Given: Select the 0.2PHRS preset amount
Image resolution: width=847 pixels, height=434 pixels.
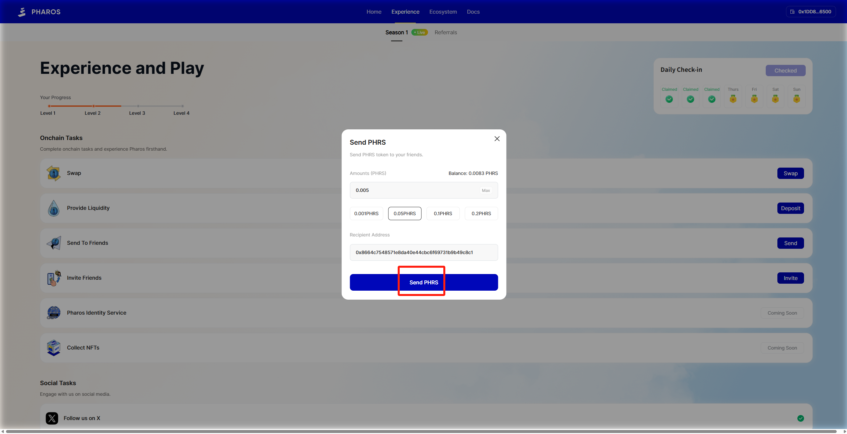Looking at the screenshot, I should [481, 214].
